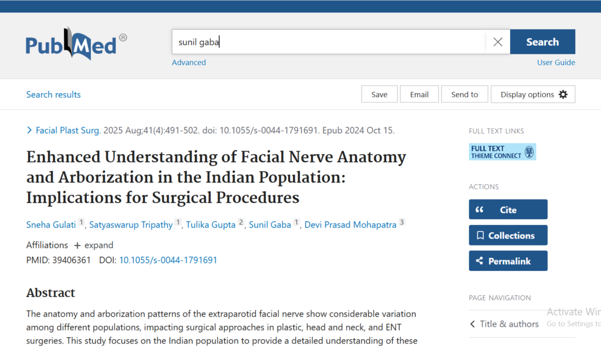Click the Save button
The width and height of the screenshot is (601, 347).
coord(379,94)
